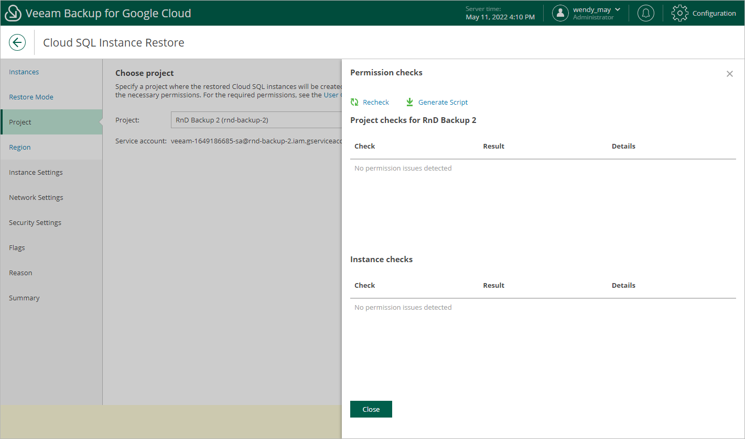The height and width of the screenshot is (439, 745).
Task: Select the Project wizard step
Action: tap(51, 122)
